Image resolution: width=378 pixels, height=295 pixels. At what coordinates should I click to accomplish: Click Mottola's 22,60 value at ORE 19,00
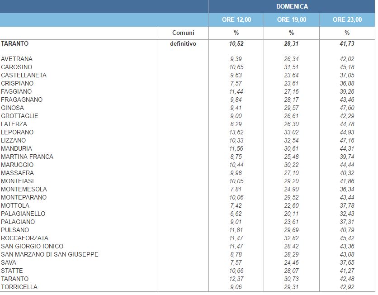point(292,205)
